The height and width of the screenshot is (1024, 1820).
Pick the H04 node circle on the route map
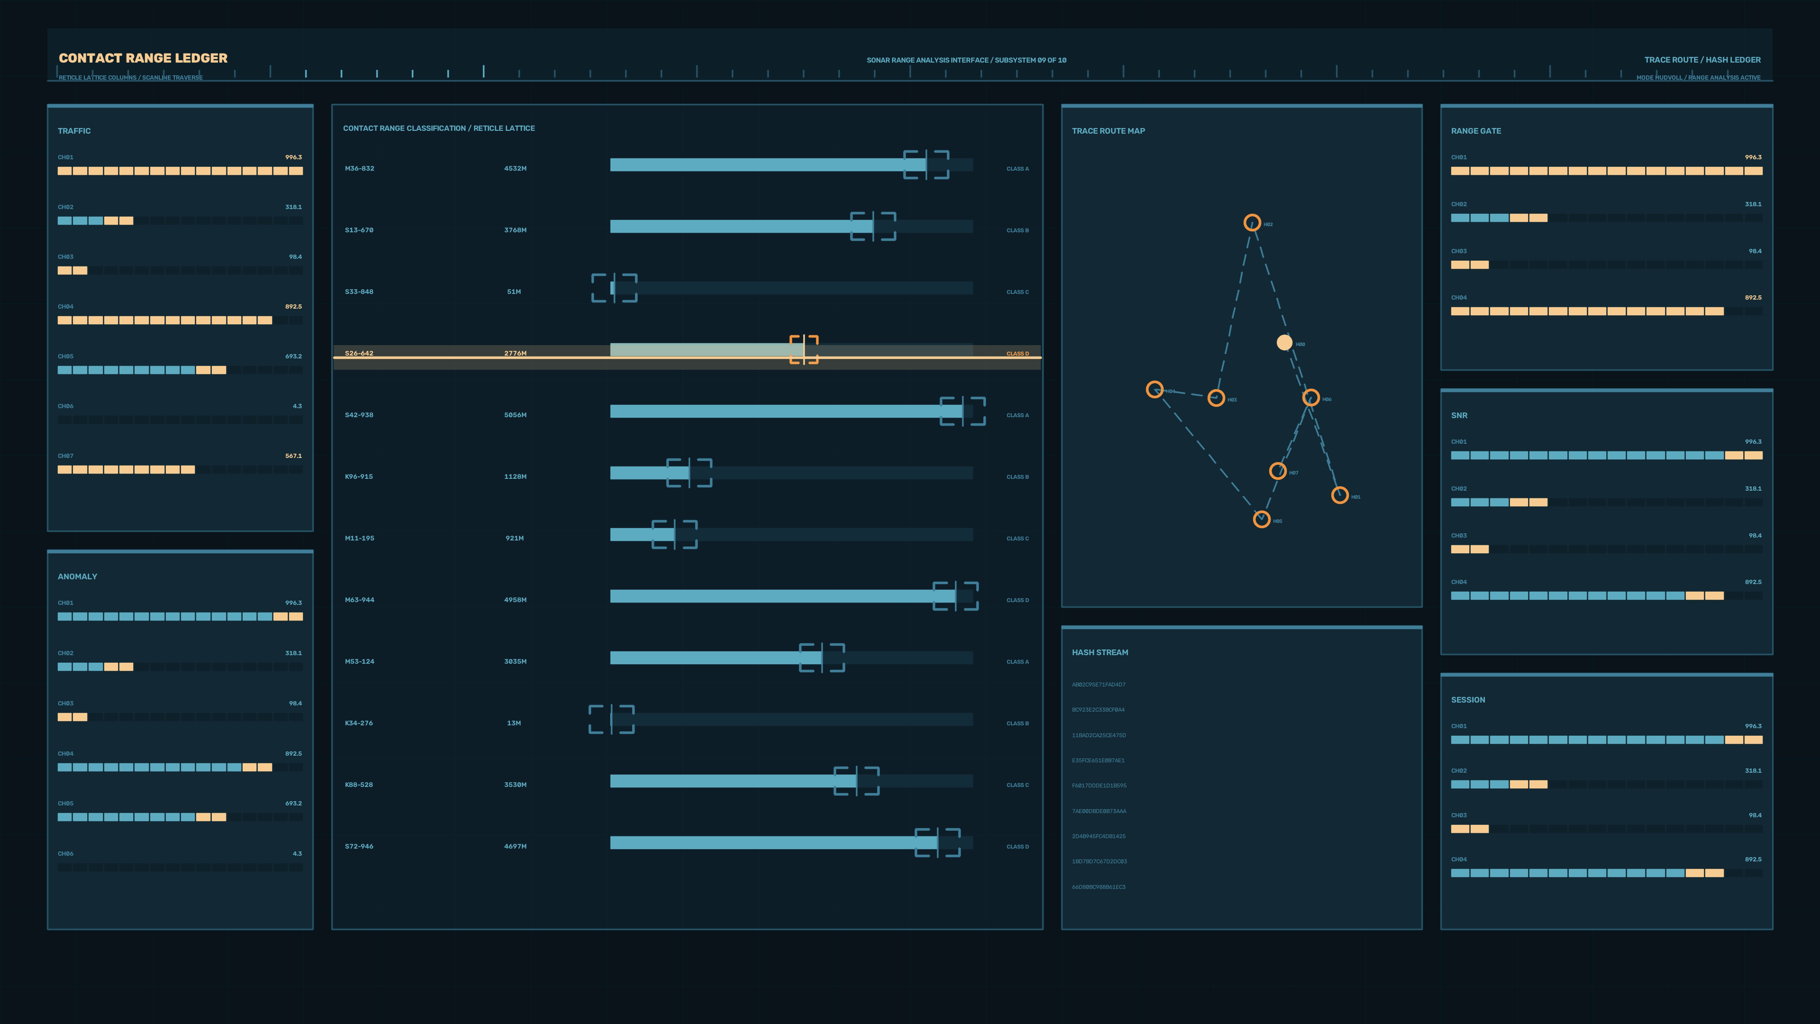(x=1155, y=390)
